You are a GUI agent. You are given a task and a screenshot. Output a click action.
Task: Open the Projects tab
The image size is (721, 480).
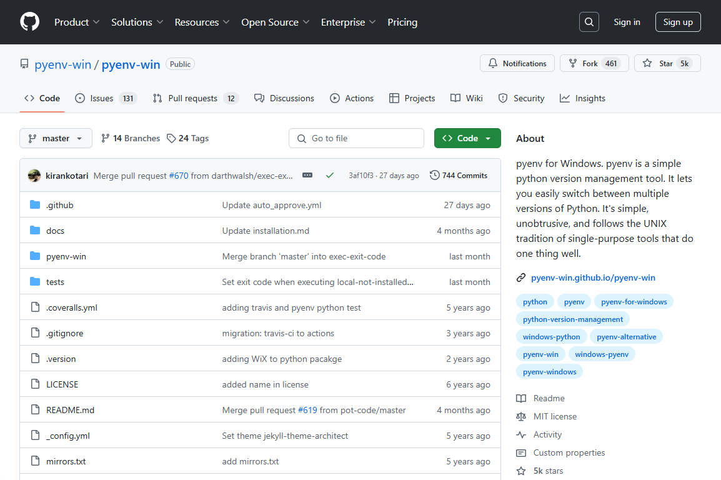[x=412, y=98]
